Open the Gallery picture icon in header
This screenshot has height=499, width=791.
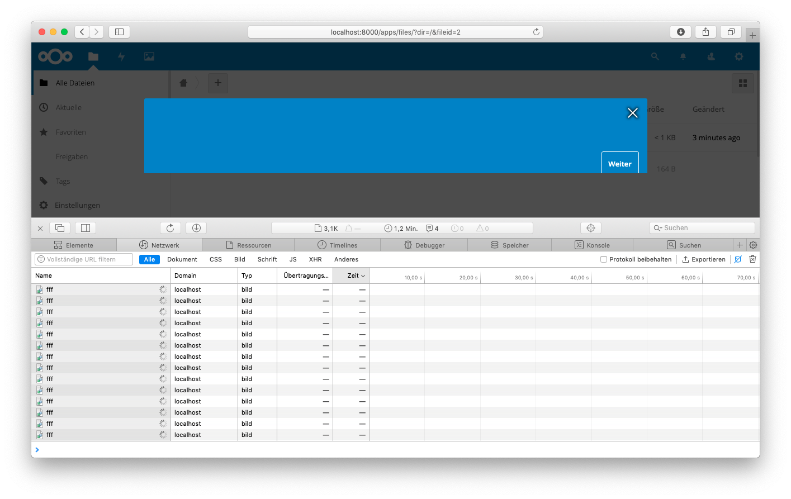149,56
